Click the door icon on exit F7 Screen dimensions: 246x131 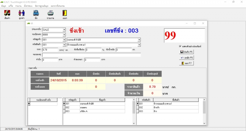182,63
